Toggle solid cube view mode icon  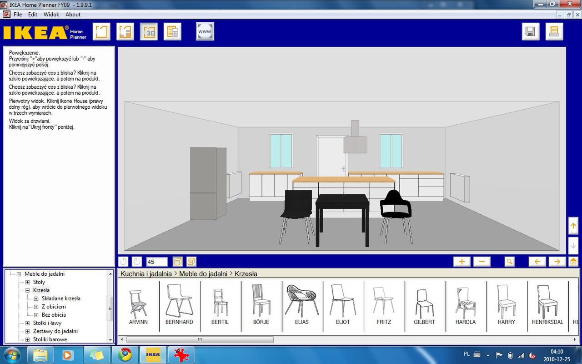click(x=178, y=262)
